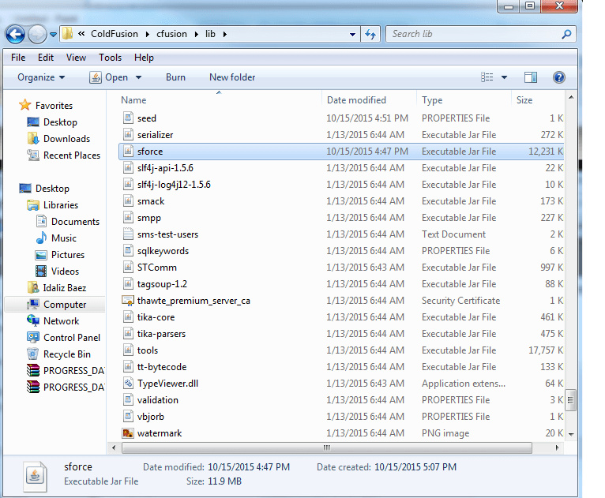Select the thawte_premium_server_ca certificate icon
Image resolution: width=605 pixels, height=498 pixels.
click(129, 301)
